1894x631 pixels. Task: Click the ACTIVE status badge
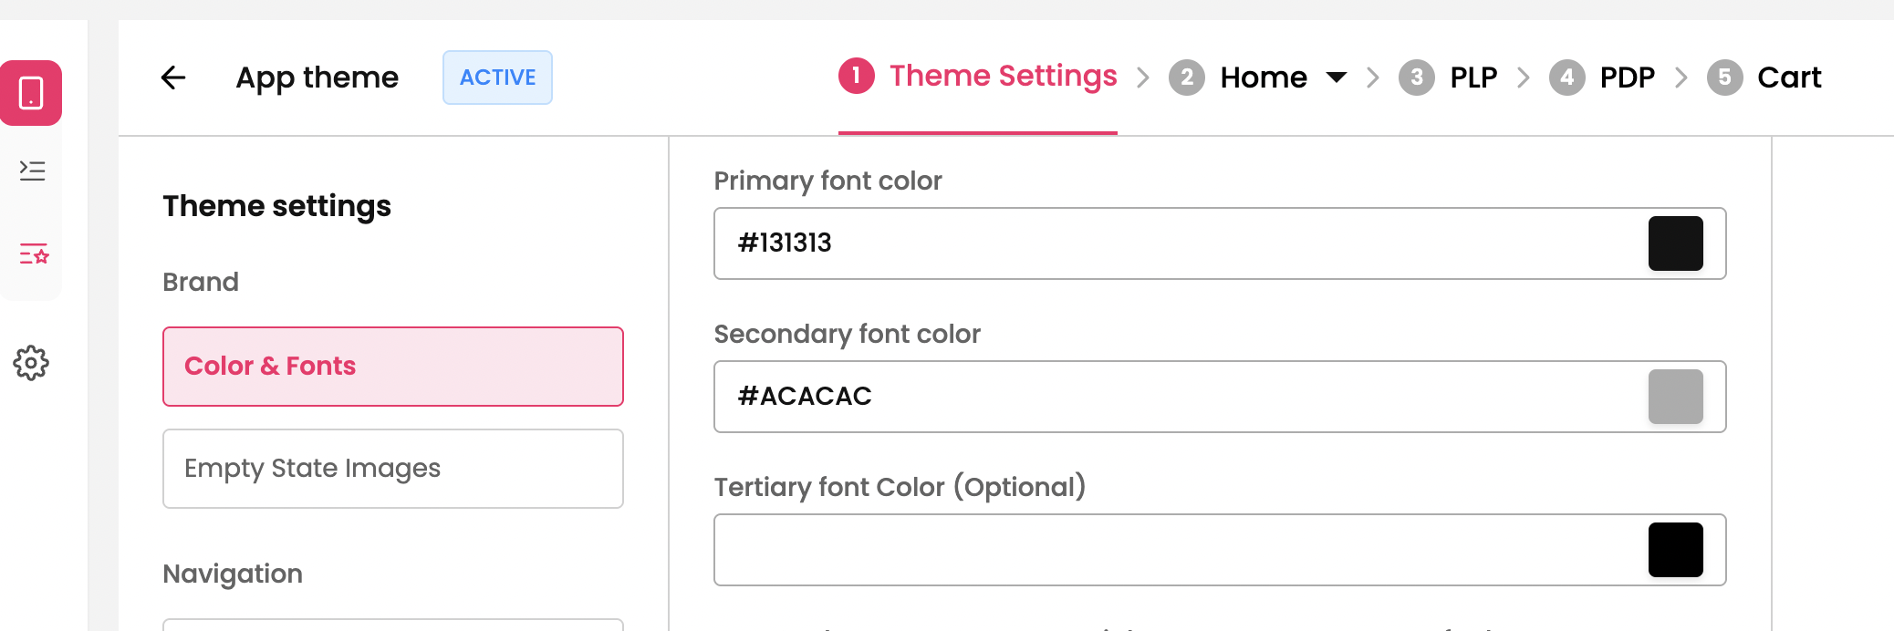click(x=497, y=78)
